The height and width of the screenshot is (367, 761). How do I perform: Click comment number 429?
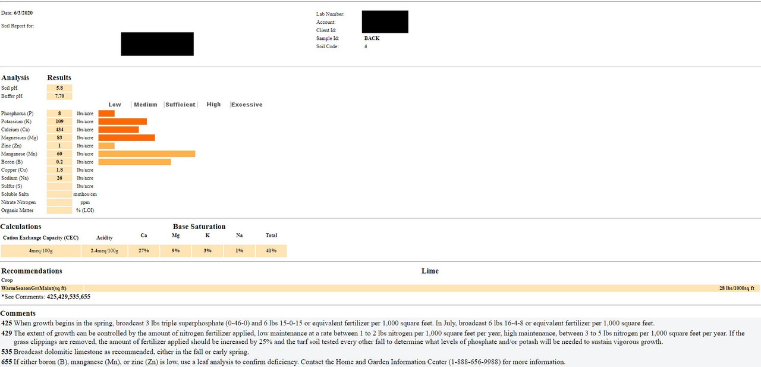(x=6, y=334)
